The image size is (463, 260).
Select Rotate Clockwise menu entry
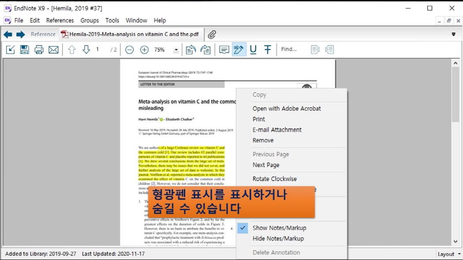click(x=275, y=179)
